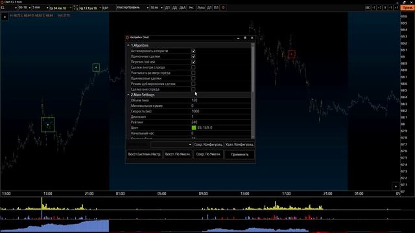Viewport: 415px width, 233px height.
Task: Enable 'Учитывать размер спреда' checkbox
Action: pos(193,73)
